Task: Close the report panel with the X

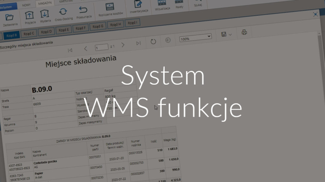Action: [315, 14]
